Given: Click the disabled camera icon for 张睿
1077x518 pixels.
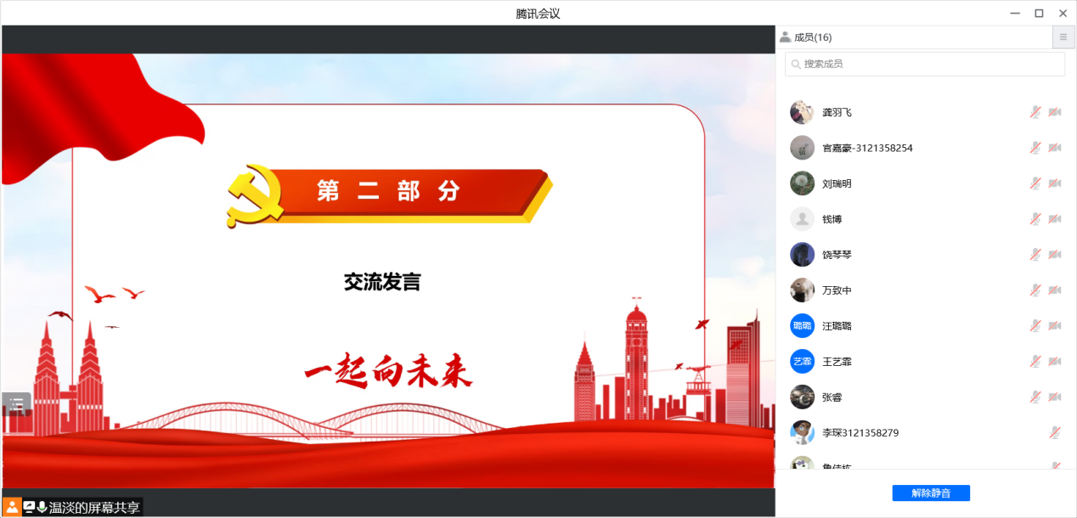Looking at the screenshot, I should pos(1054,397).
